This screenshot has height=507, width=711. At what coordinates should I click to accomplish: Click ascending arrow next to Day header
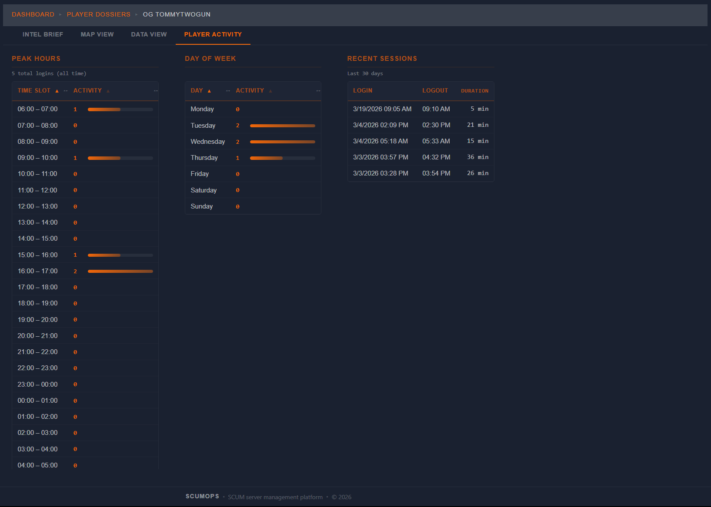click(x=209, y=91)
